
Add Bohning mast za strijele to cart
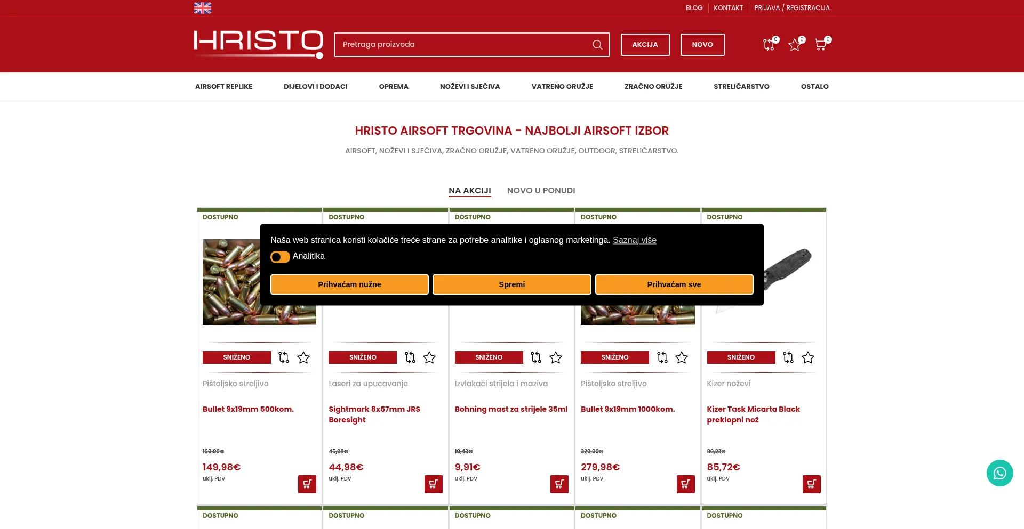(559, 484)
